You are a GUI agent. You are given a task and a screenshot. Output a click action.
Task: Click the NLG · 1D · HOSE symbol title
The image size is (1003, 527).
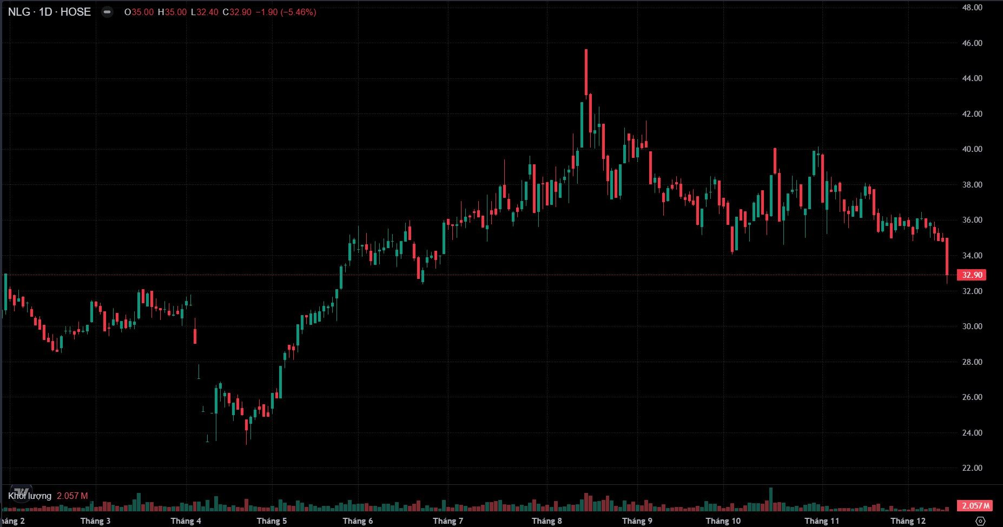49,12
